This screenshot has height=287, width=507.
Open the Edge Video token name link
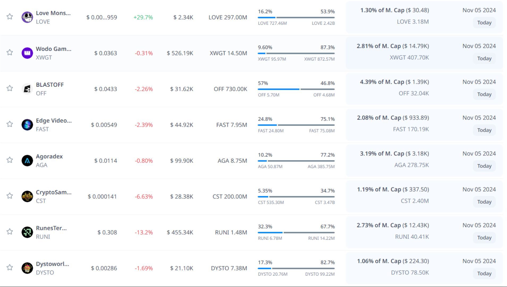(x=54, y=121)
